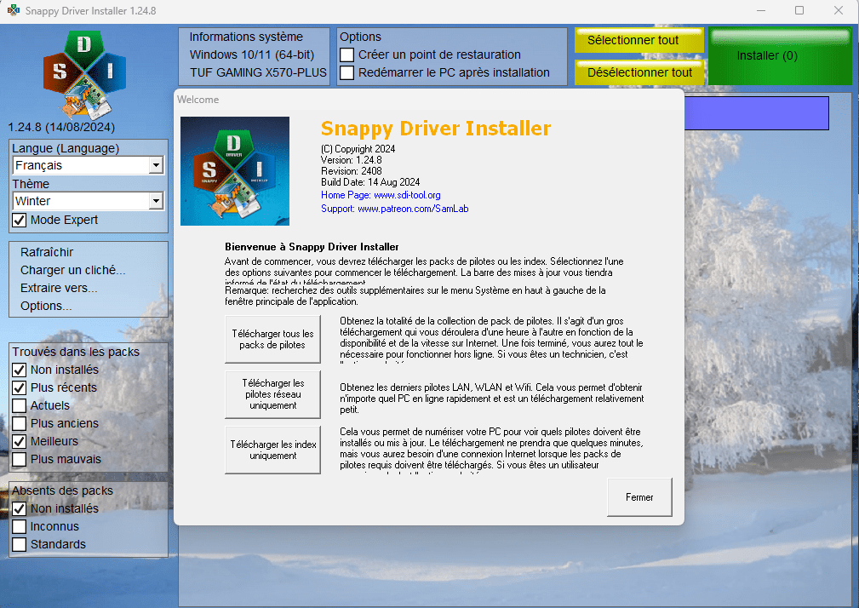This screenshot has height=608, width=859.
Task: Toggle "Redémarrer le PC après installation" checkbox
Action: point(347,72)
